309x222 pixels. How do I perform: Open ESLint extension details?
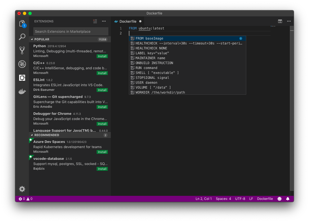[70, 85]
